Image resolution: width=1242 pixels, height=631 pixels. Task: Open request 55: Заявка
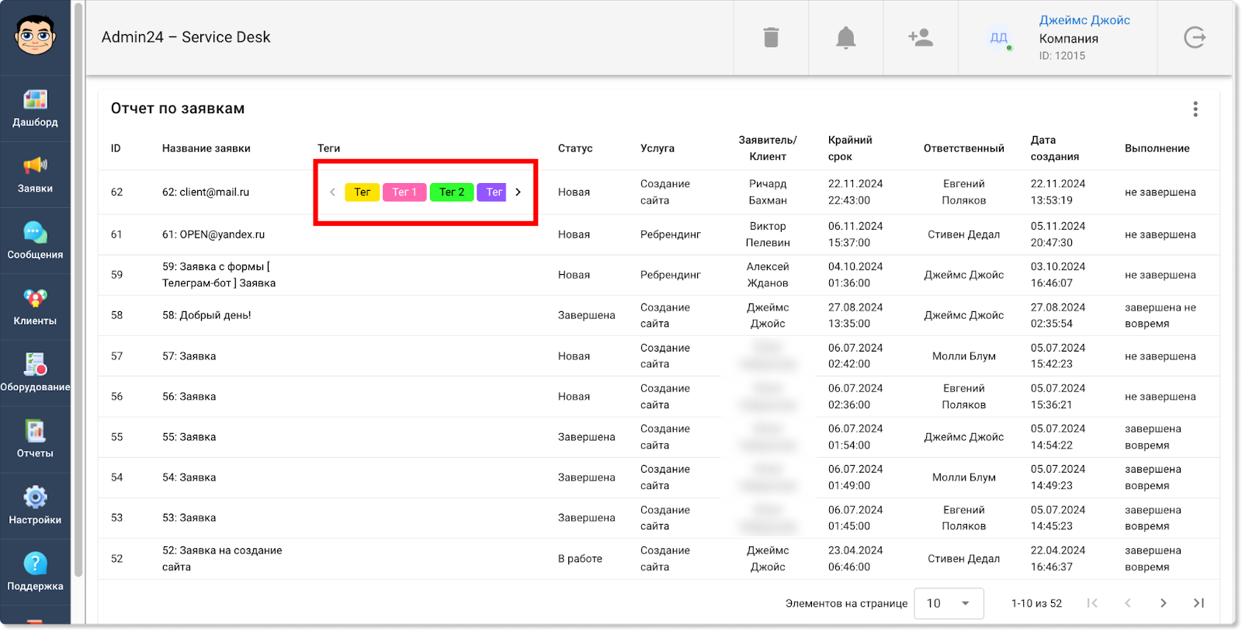(189, 437)
